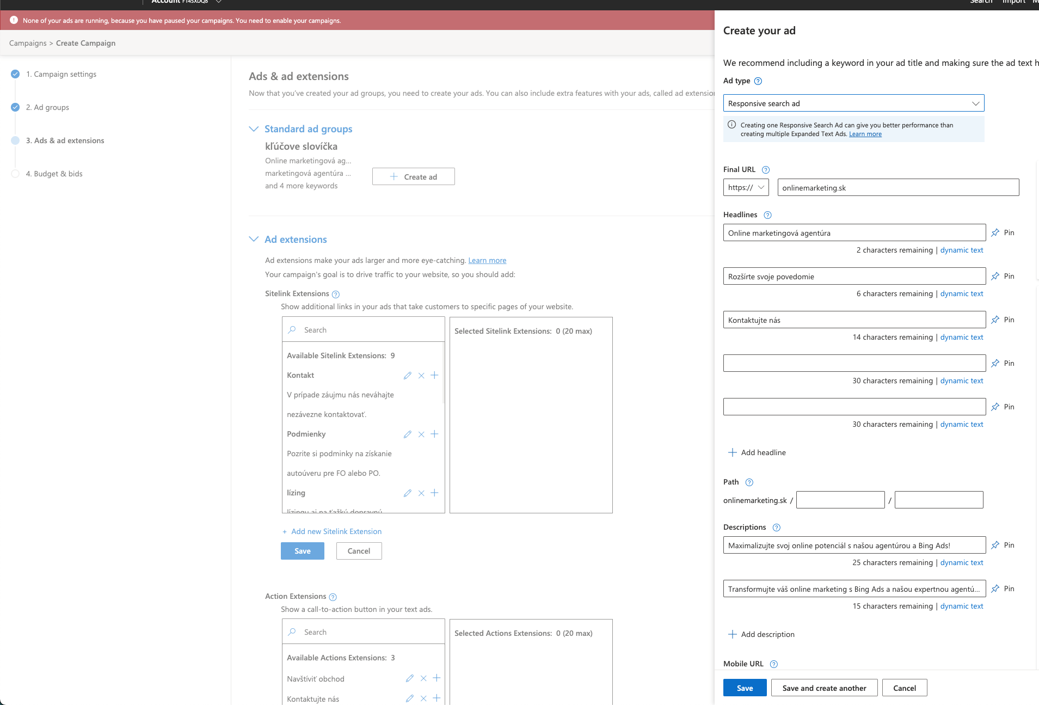The width and height of the screenshot is (1039, 705).
Task: Collapse the Ad extensions section
Action: click(x=254, y=240)
